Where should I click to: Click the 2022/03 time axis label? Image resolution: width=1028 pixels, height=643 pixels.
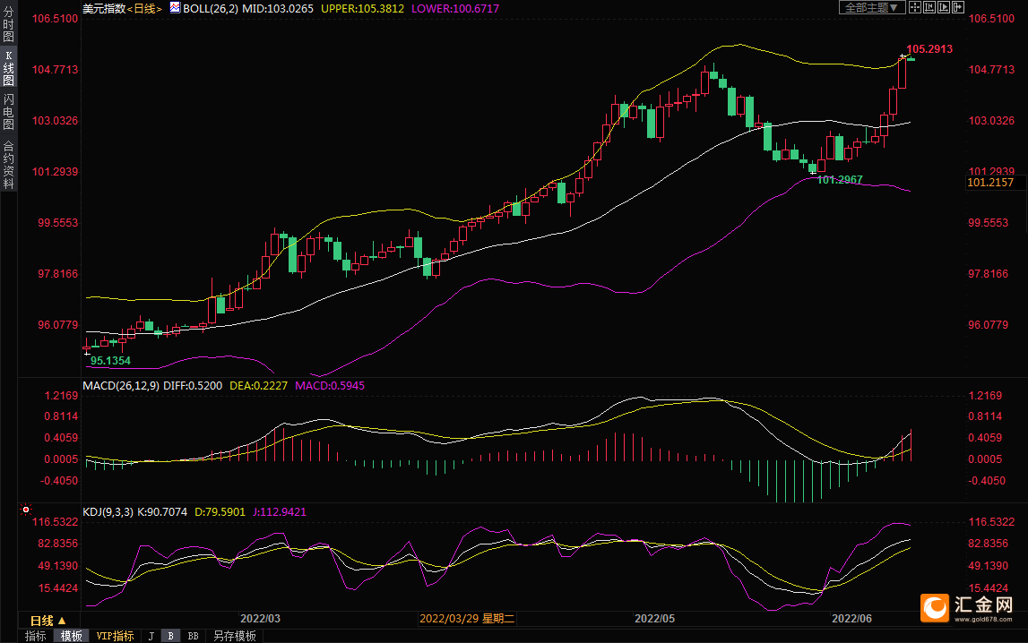pyautogui.click(x=260, y=619)
